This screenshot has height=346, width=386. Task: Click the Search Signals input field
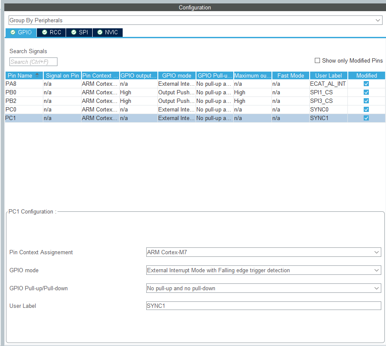33,62
